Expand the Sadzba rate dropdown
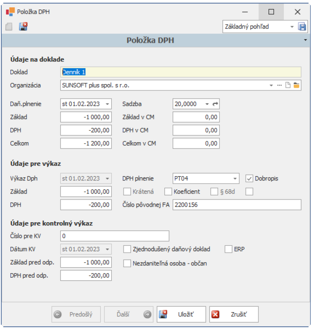 pyautogui.click(x=207, y=104)
